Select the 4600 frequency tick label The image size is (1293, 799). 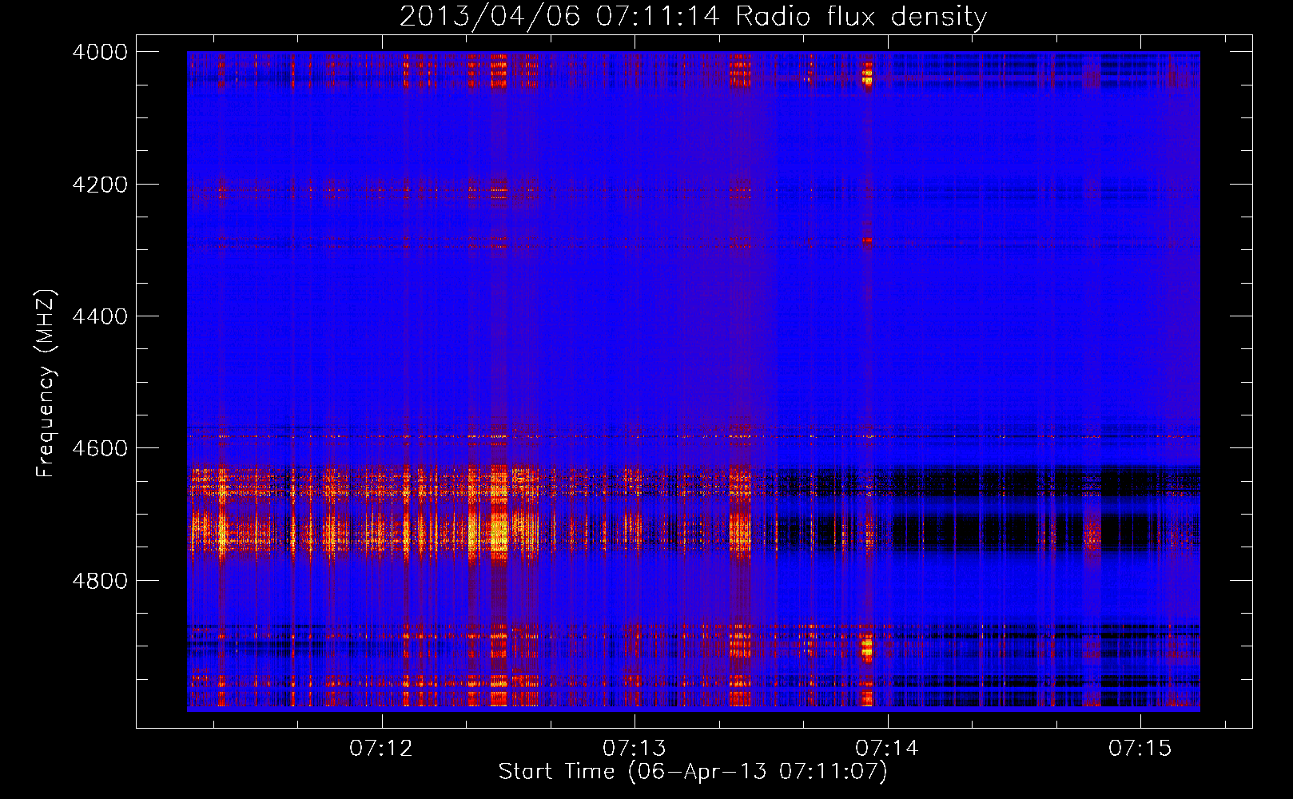point(100,448)
